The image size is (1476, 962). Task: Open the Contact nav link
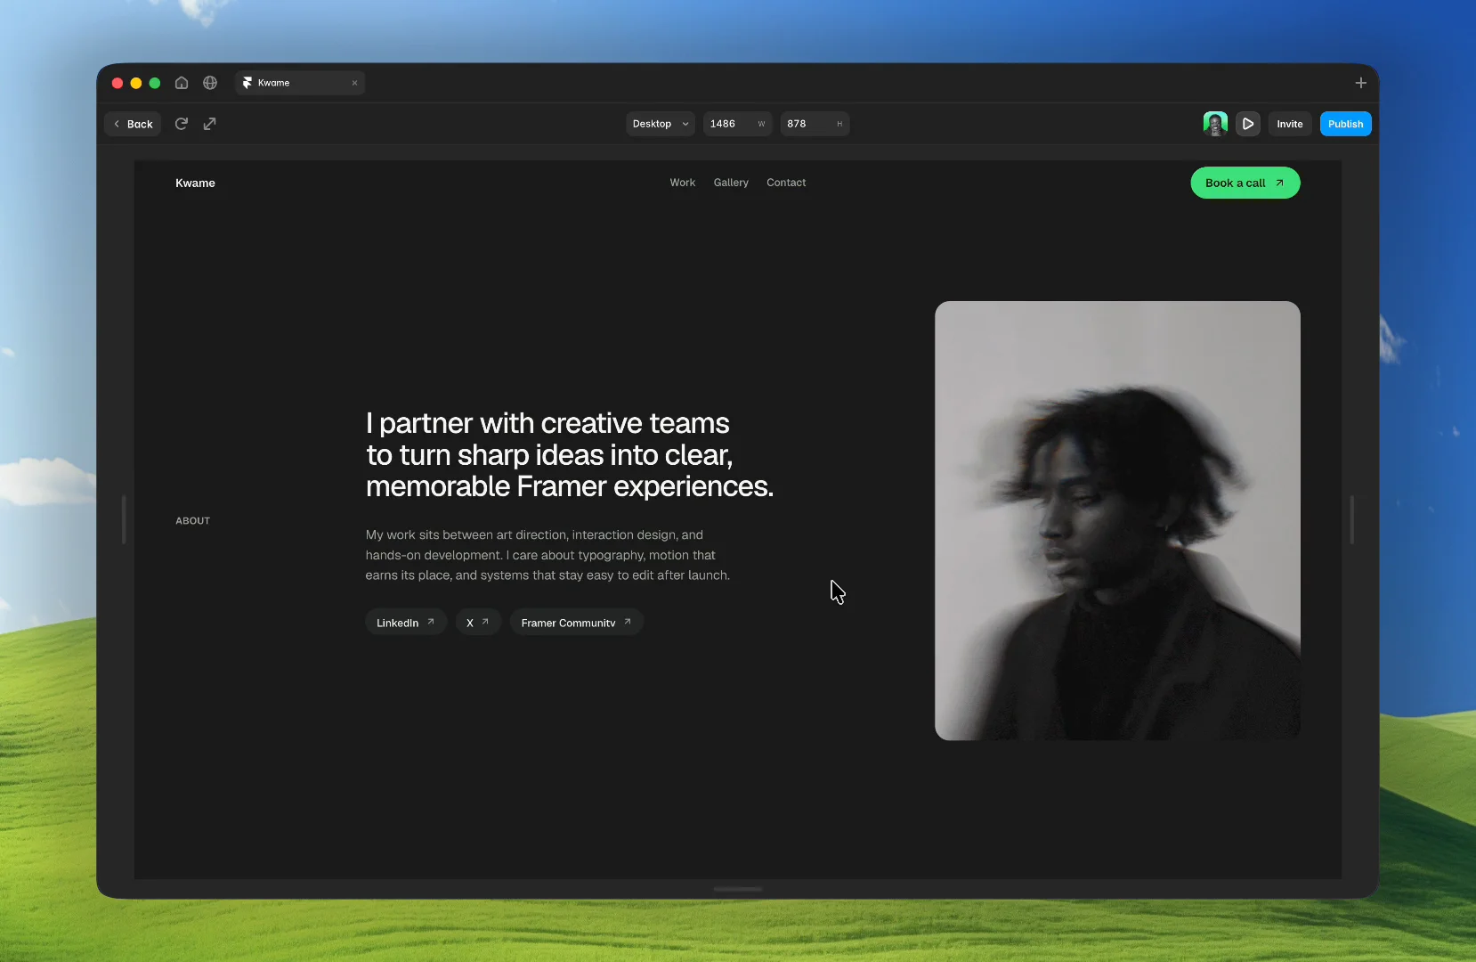[786, 183]
